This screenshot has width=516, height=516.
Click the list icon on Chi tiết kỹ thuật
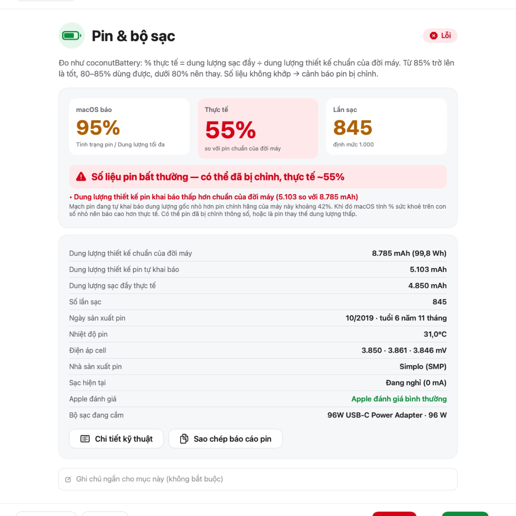(x=85, y=439)
